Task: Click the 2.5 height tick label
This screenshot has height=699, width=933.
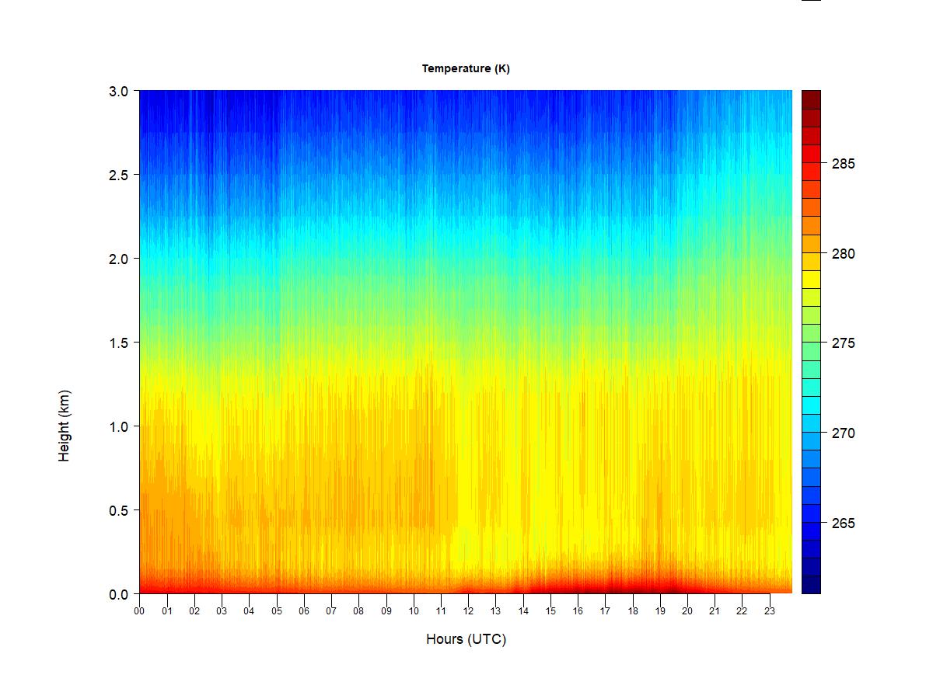Action: 119,175
